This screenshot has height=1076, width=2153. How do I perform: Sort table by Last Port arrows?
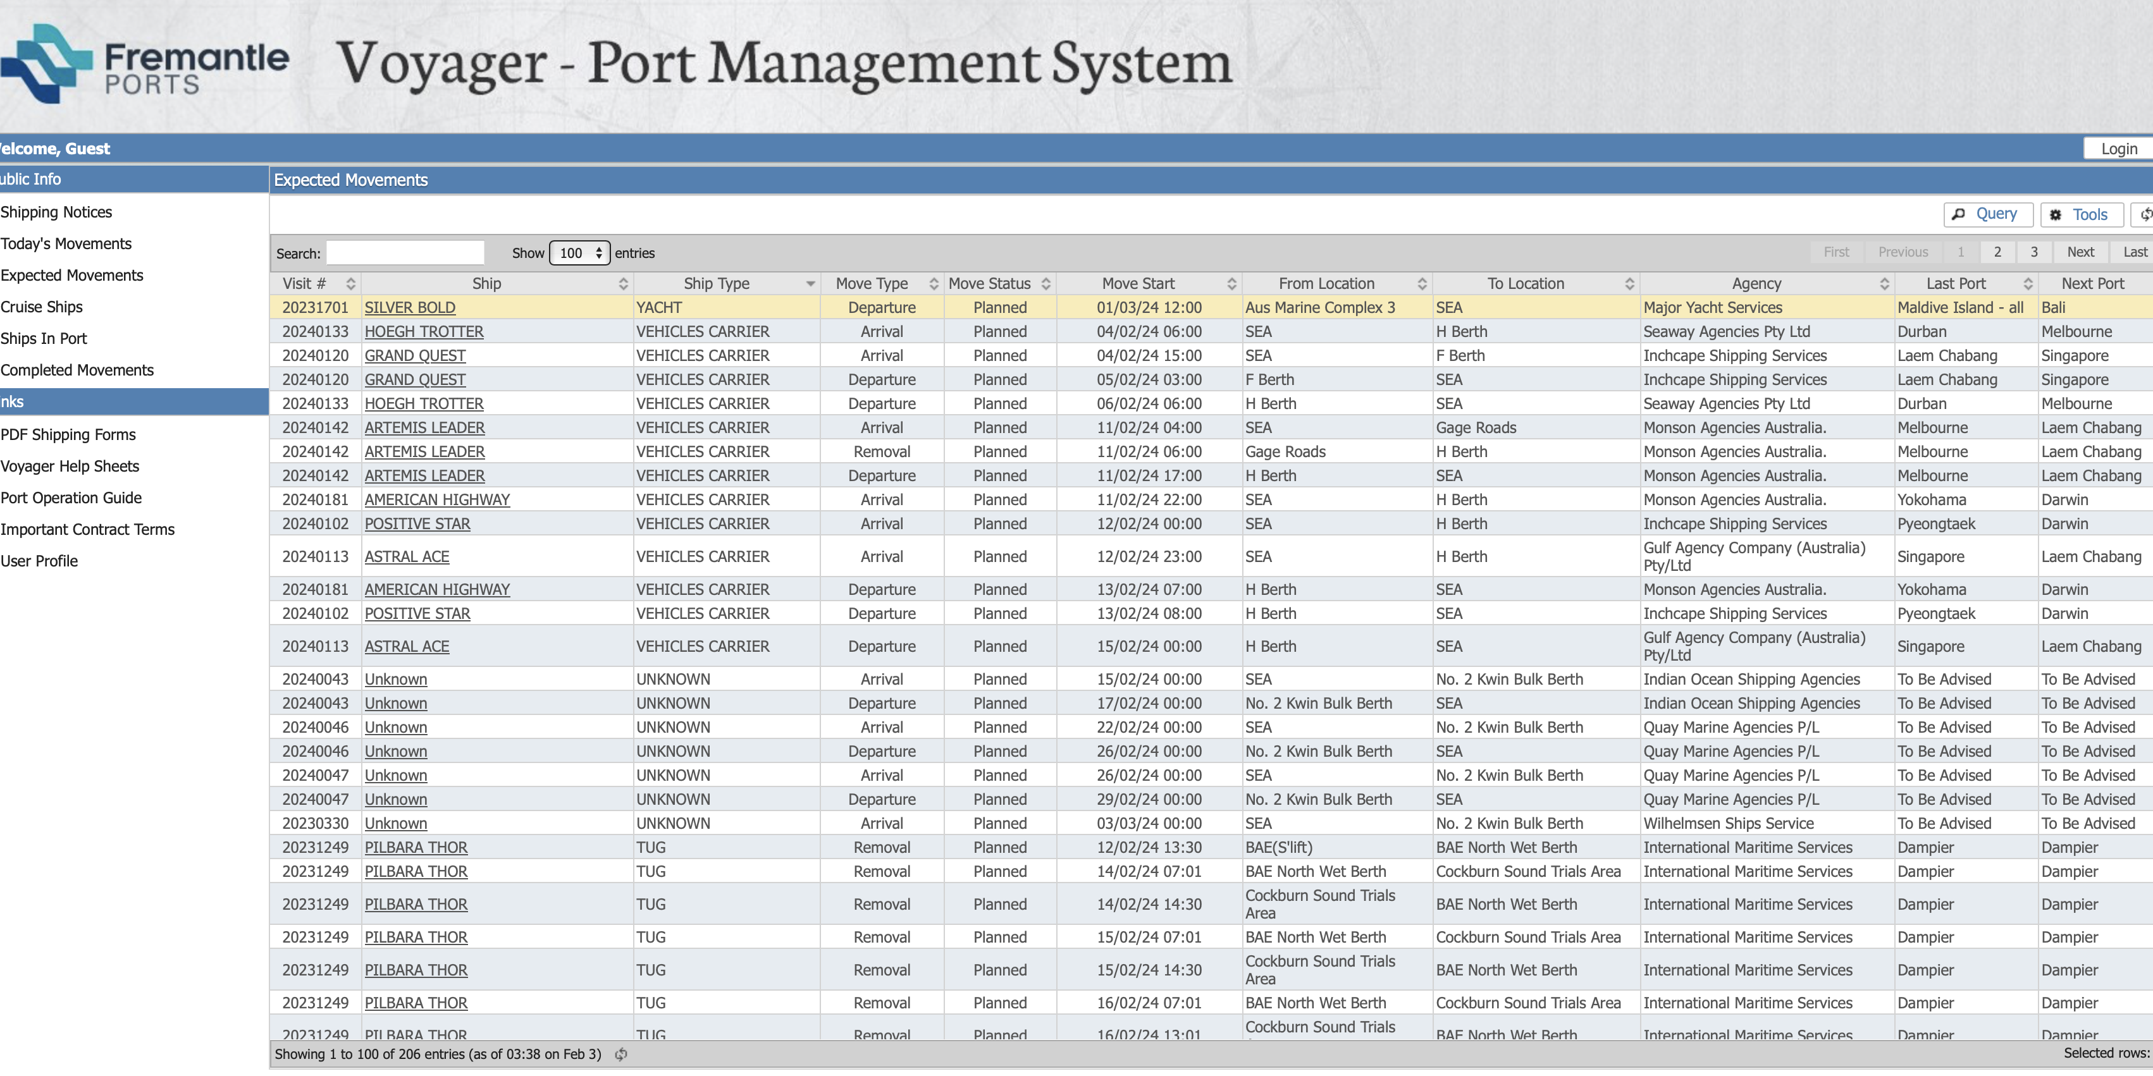(2028, 284)
